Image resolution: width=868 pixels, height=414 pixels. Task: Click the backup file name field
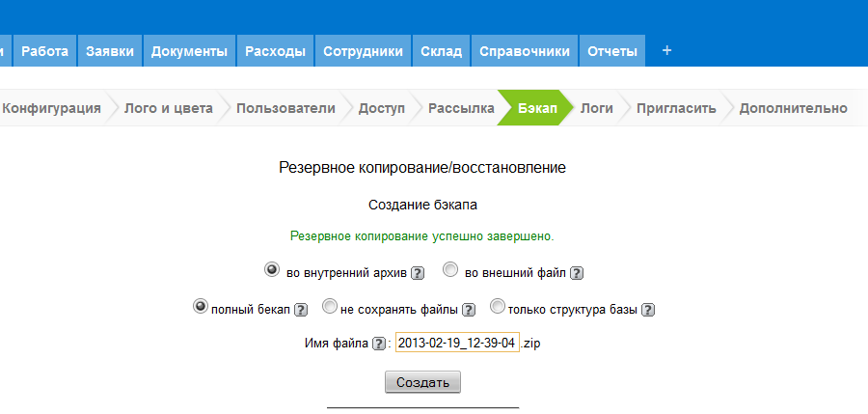pos(457,344)
